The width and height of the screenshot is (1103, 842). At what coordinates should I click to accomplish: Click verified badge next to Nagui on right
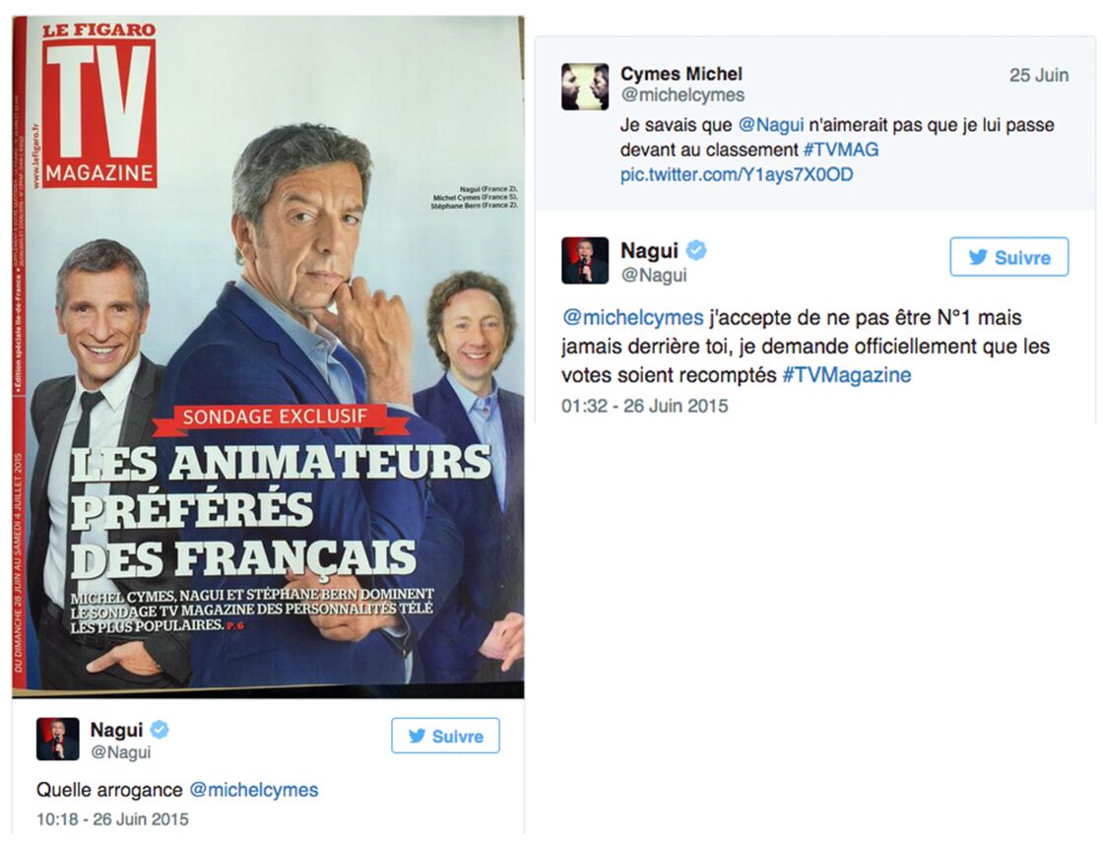(695, 250)
